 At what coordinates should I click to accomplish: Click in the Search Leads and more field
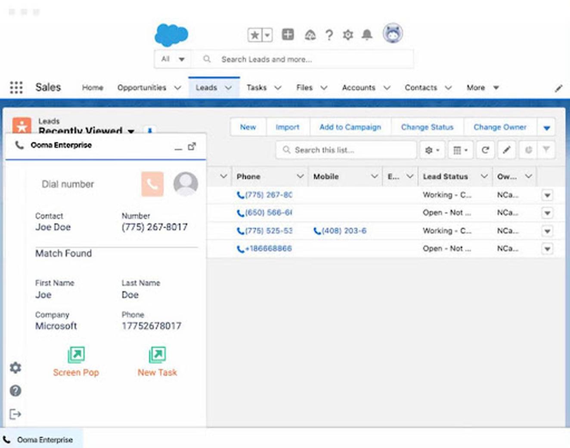click(x=304, y=59)
